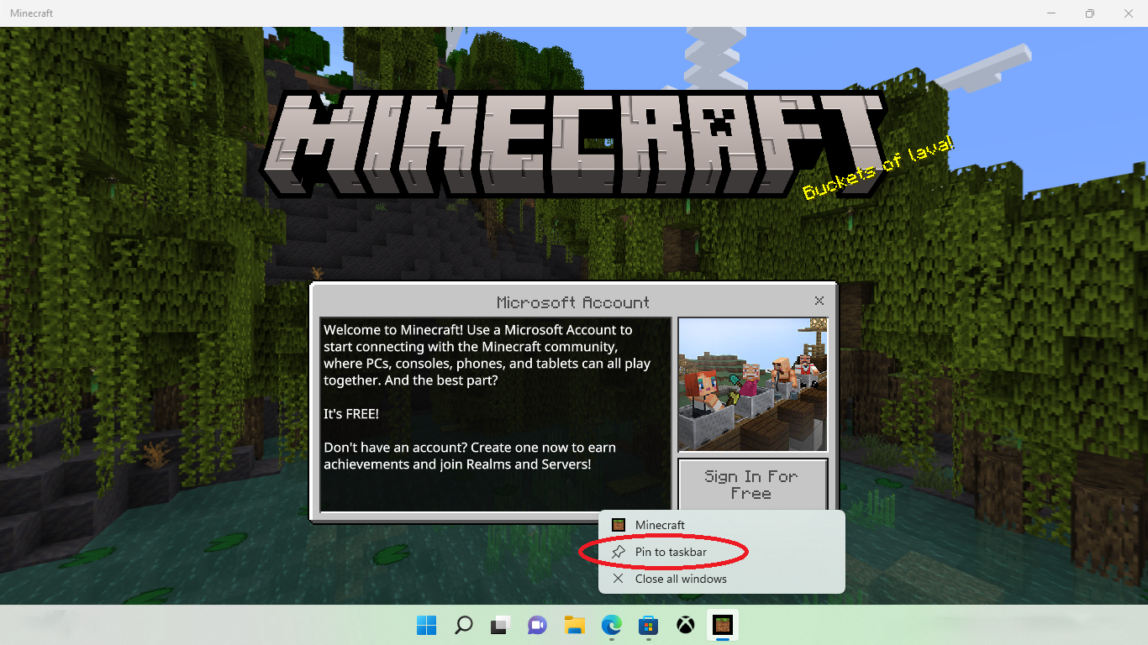The width and height of the screenshot is (1148, 645).
Task: Launch Teams Chat from taskbar
Action: 537,625
